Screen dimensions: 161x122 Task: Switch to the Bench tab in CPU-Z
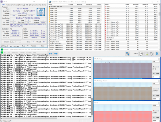click(x=38, y=5)
